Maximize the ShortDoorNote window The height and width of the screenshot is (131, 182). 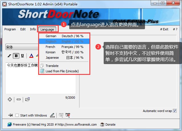(x=163, y=3)
